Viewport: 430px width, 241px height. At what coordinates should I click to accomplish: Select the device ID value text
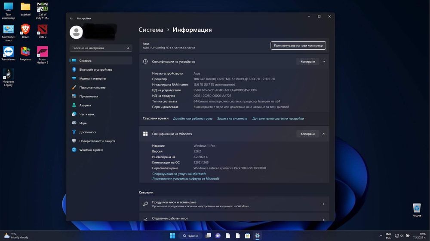[x=225, y=90]
